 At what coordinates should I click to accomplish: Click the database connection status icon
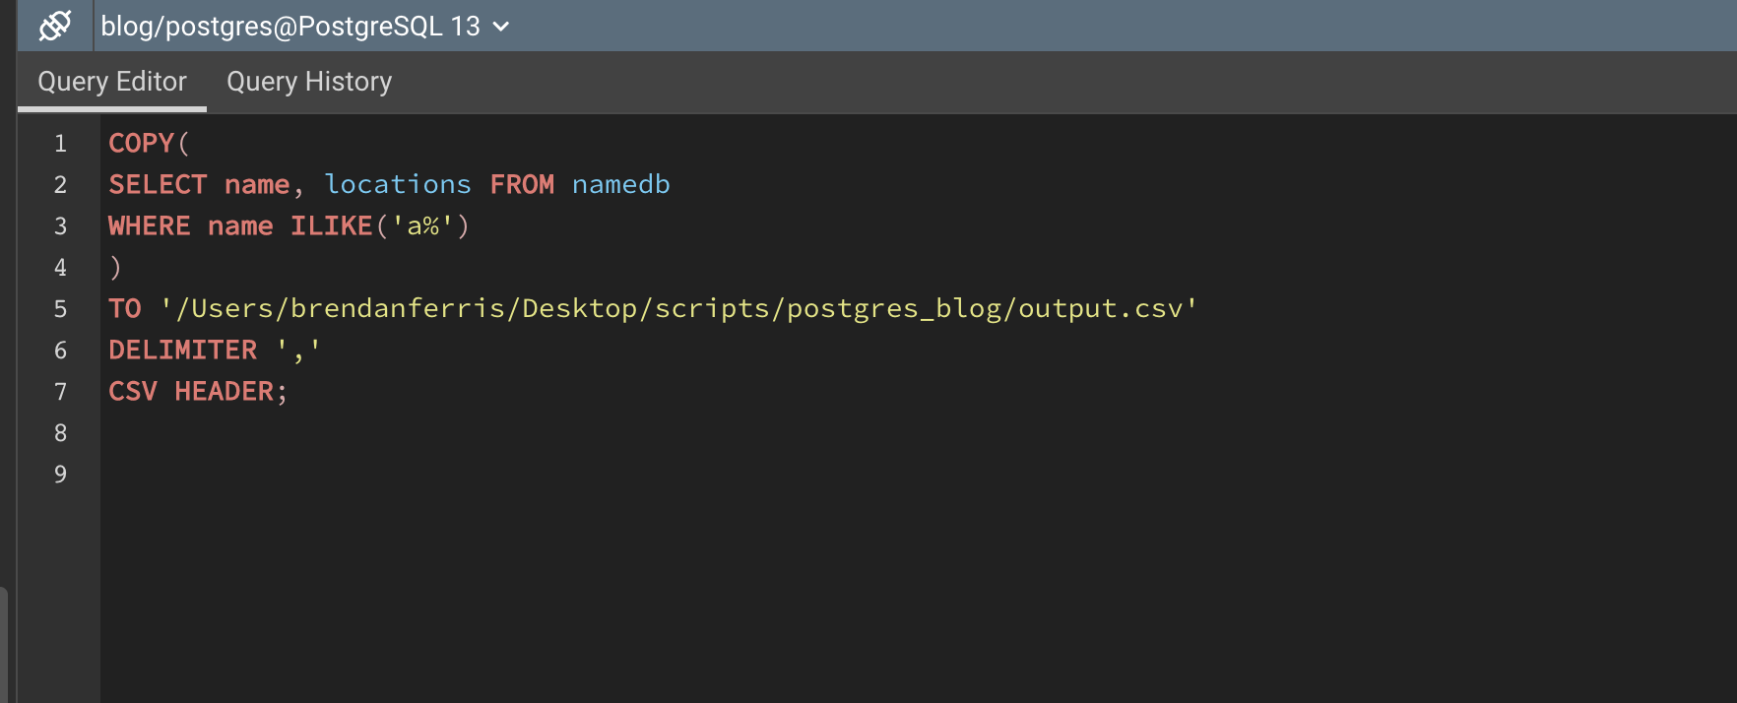55,26
